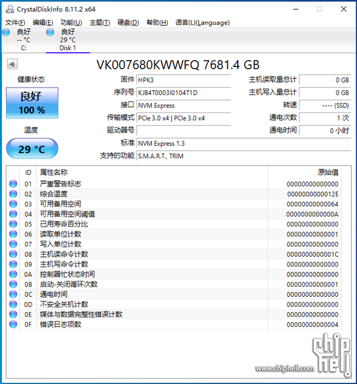This screenshot has width=357, height=384.
Task: Click the 温度 label above temperature
Action: tap(31, 130)
